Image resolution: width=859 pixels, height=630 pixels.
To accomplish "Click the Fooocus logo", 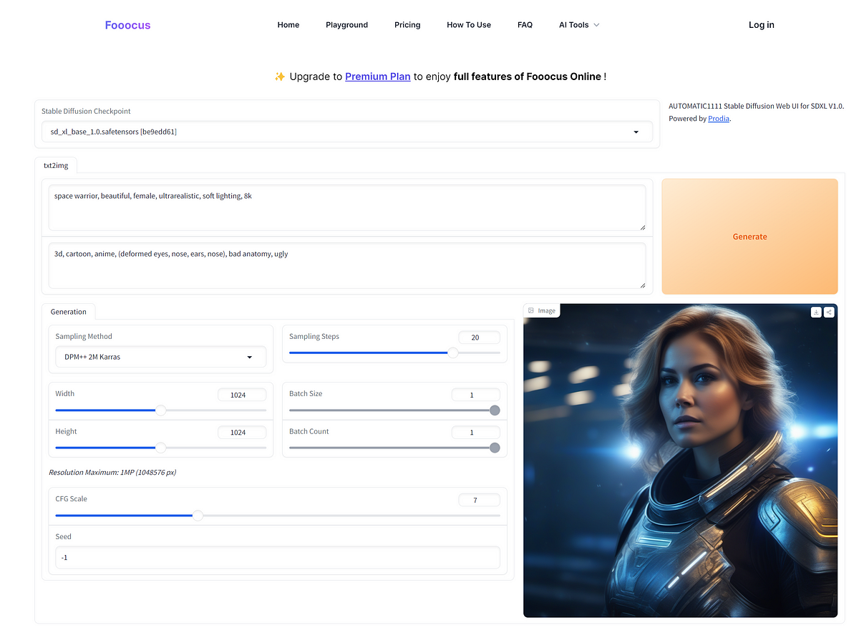I will tap(127, 25).
